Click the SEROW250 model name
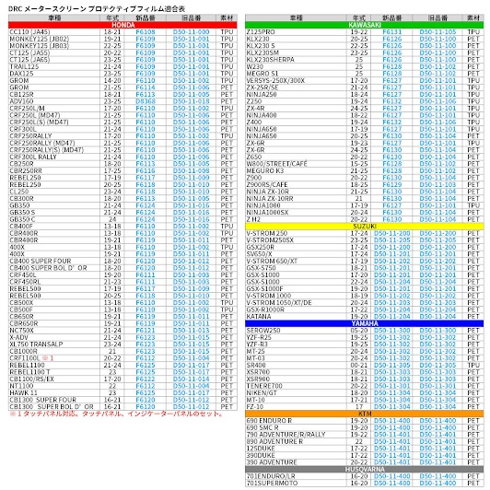Viewport: 490px width, 490px height. click(263, 331)
